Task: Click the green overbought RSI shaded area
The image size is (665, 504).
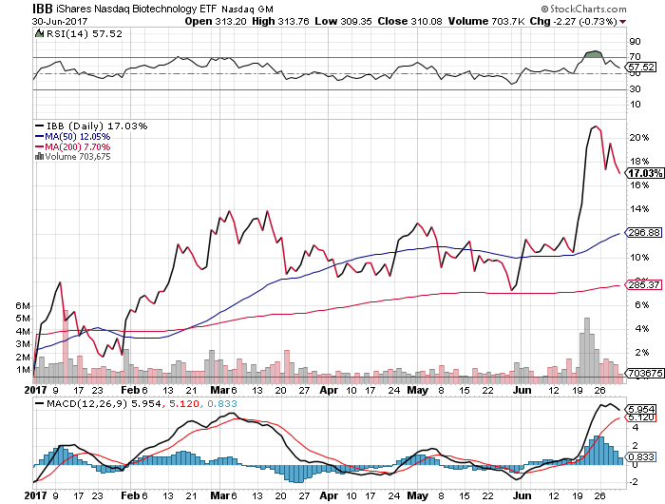Action: (x=593, y=54)
